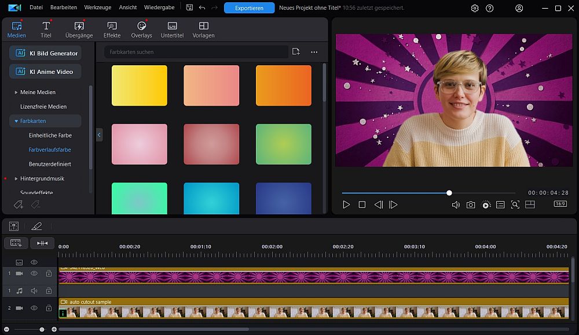Mute audio track 1 speaker toggle
This screenshot has height=335, width=579.
tap(34, 291)
